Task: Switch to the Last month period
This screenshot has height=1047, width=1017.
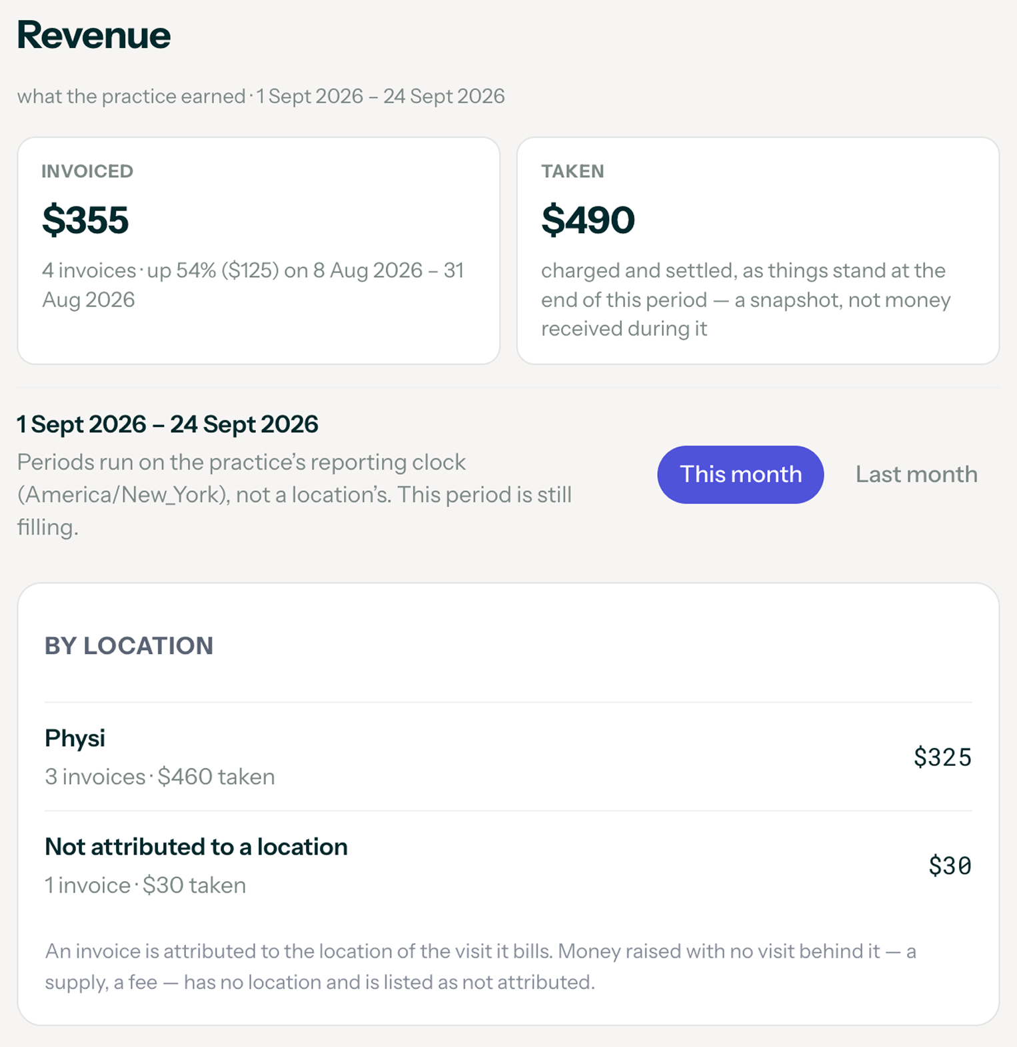Action: click(x=916, y=474)
